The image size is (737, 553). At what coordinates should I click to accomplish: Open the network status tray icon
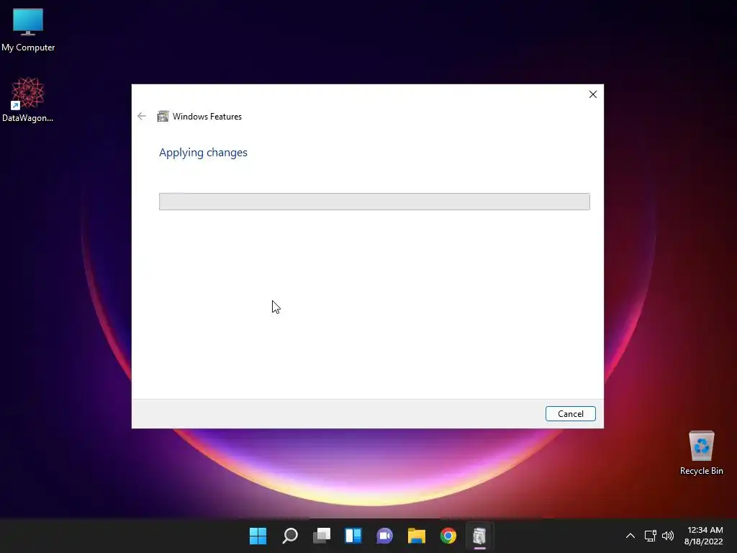(650, 536)
